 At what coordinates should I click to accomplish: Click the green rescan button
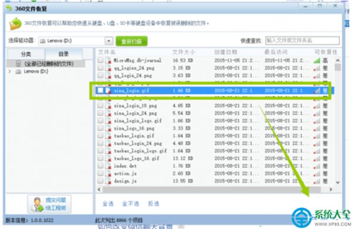point(131,41)
